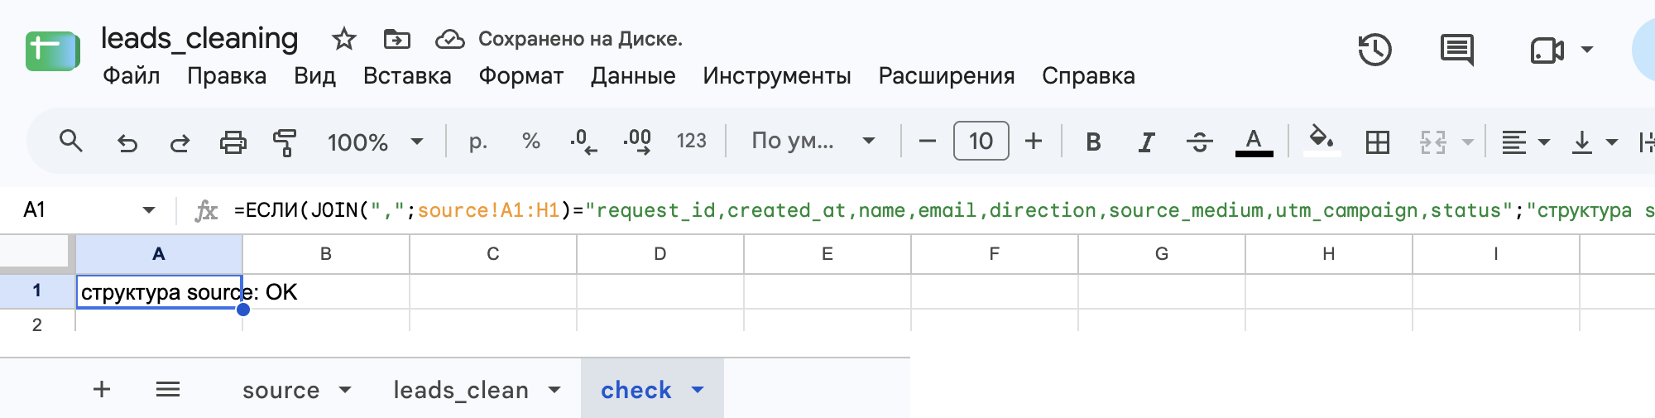The width and height of the screenshot is (1655, 418).
Task: Select column D header
Action: pyautogui.click(x=660, y=254)
